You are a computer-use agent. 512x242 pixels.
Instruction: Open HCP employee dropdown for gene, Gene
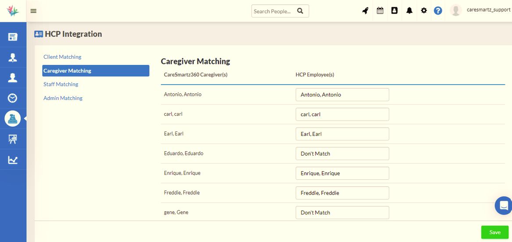click(342, 213)
